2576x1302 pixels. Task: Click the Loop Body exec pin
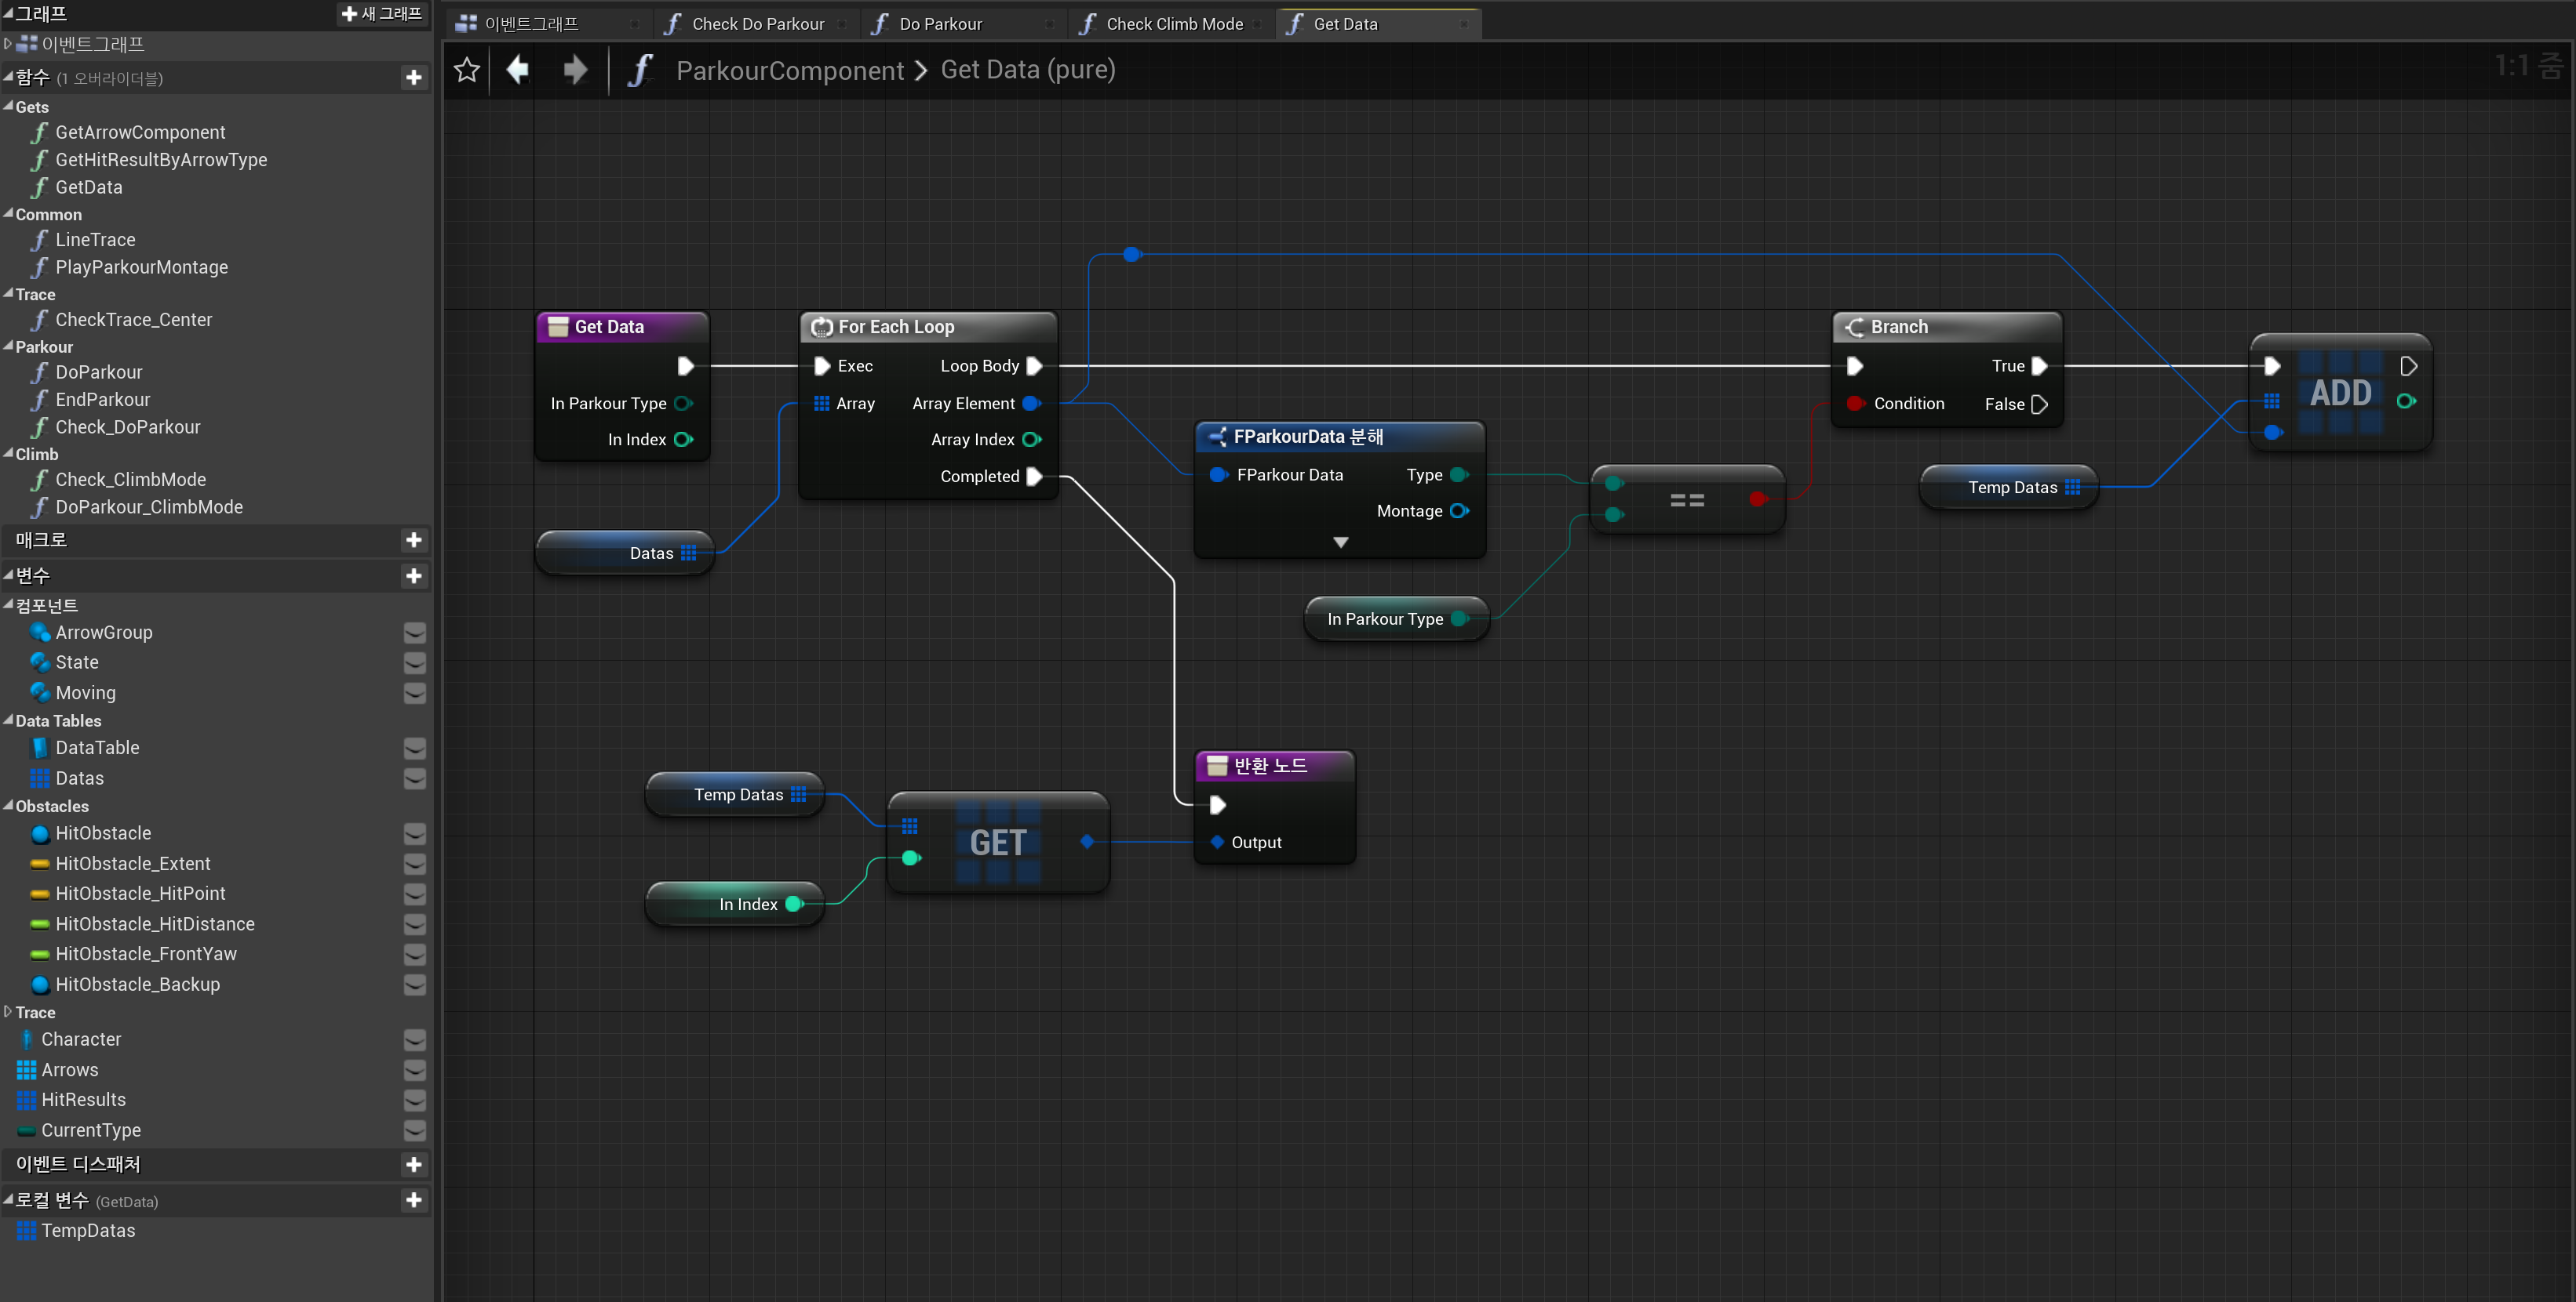coord(1035,366)
